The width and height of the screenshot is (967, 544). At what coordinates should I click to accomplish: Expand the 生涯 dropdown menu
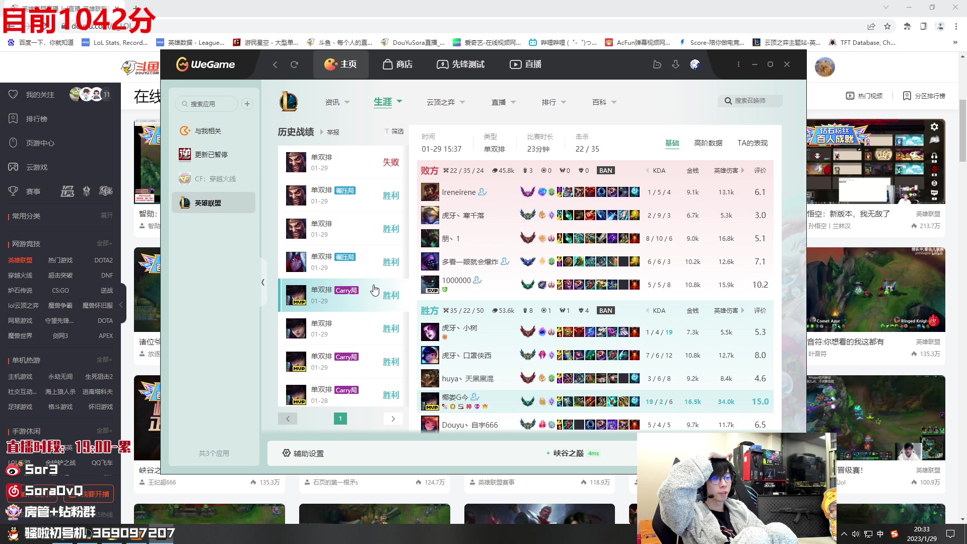tap(388, 102)
